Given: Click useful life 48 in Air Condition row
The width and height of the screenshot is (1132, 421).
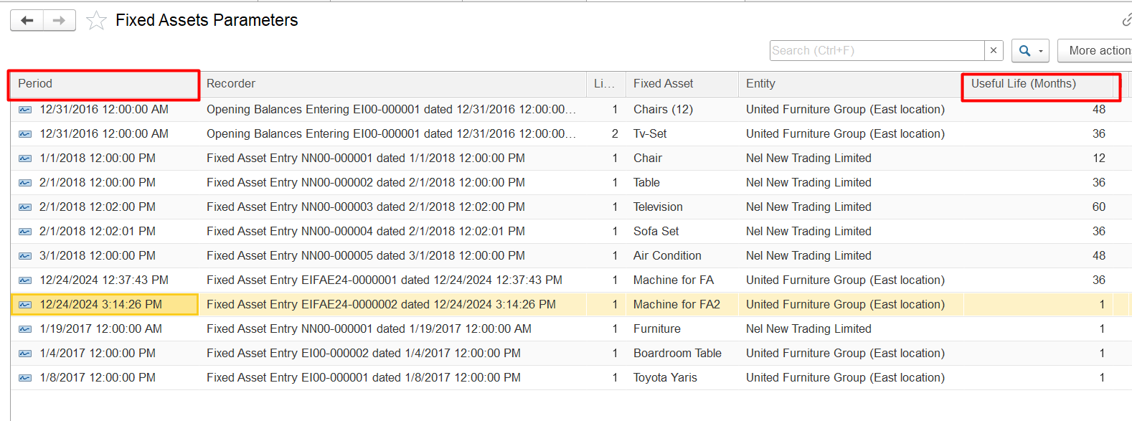Looking at the screenshot, I should pos(1098,256).
